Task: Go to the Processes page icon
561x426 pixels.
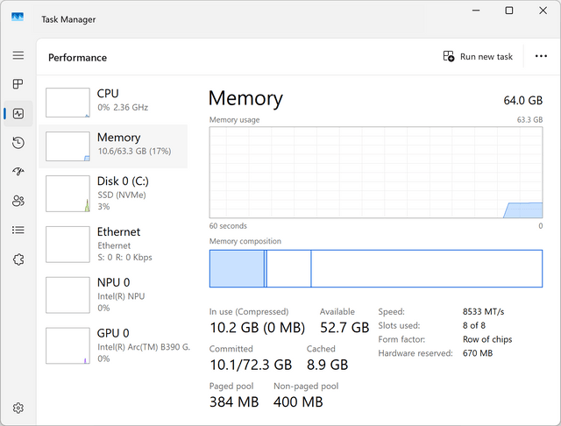Action: [x=18, y=84]
